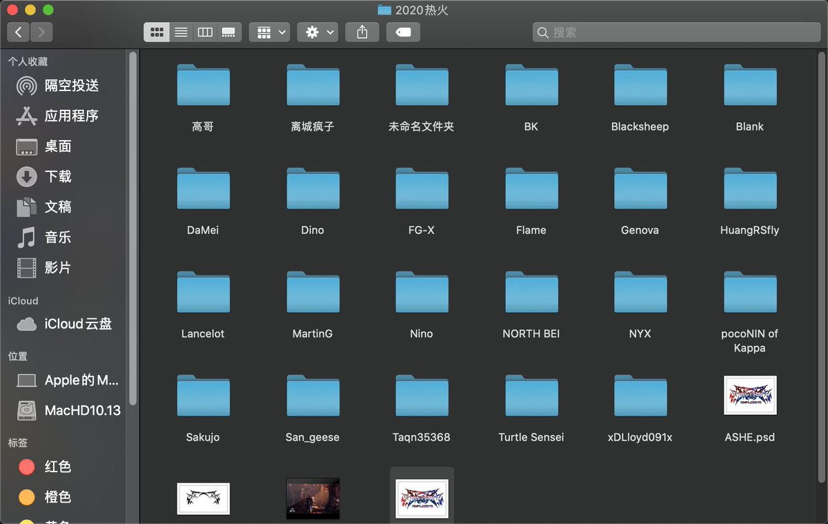Image resolution: width=828 pixels, height=524 pixels.
Task: Select the dark game screenshot thumbnail
Action: coord(313,498)
